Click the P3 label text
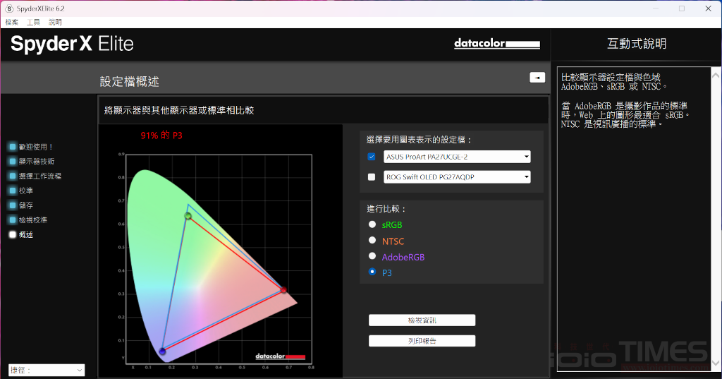The width and height of the screenshot is (722, 379). click(x=387, y=273)
